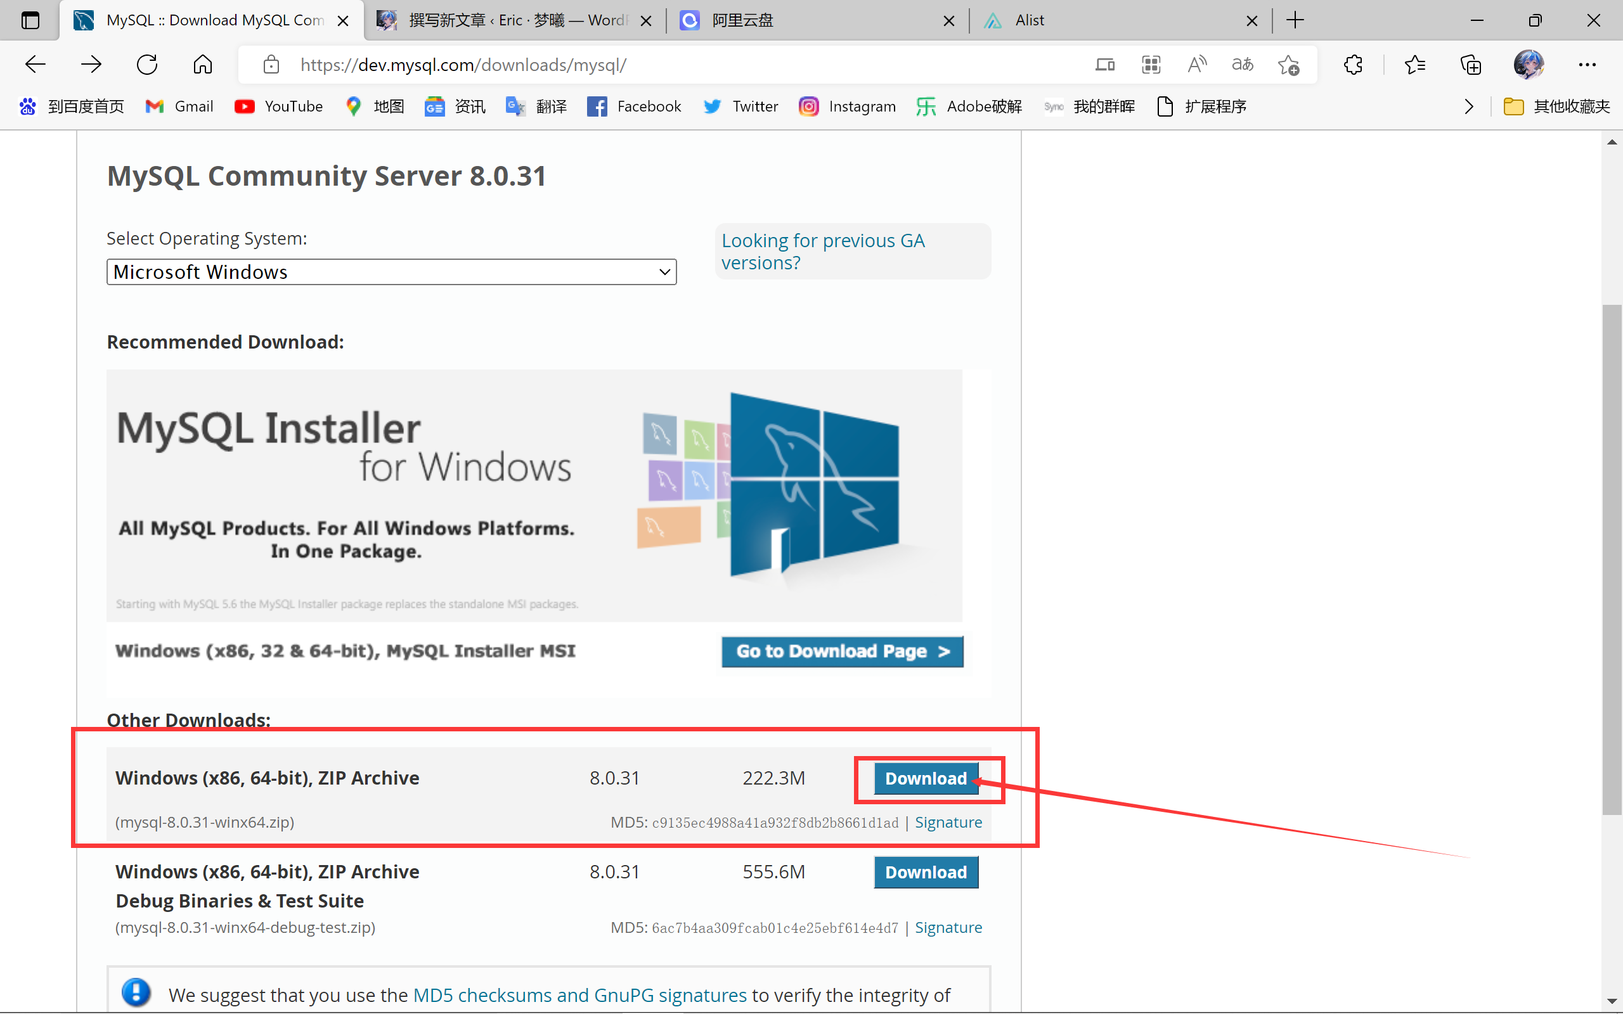Click the Read Aloud icon
Image resolution: width=1623 pixels, height=1014 pixels.
pos(1196,65)
